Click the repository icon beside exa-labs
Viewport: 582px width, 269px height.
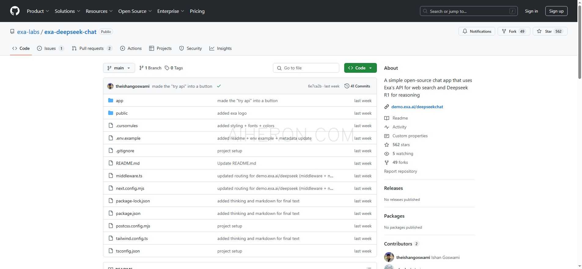tap(12, 32)
